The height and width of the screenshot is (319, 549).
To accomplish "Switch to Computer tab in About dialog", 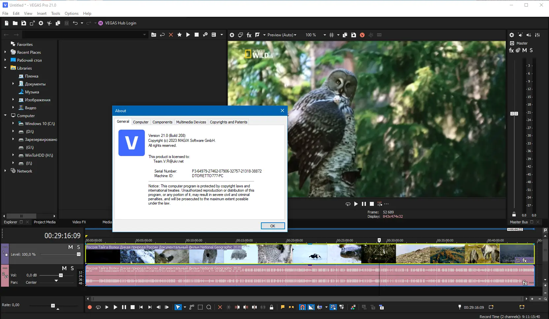I will tap(141, 122).
